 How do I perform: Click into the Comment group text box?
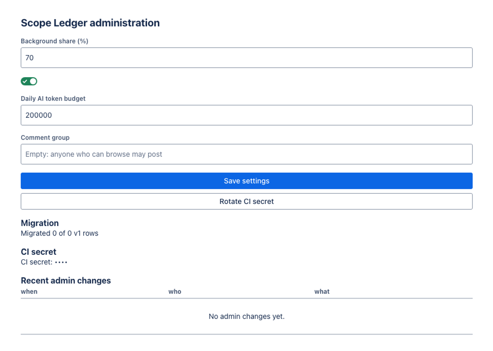tap(246, 154)
